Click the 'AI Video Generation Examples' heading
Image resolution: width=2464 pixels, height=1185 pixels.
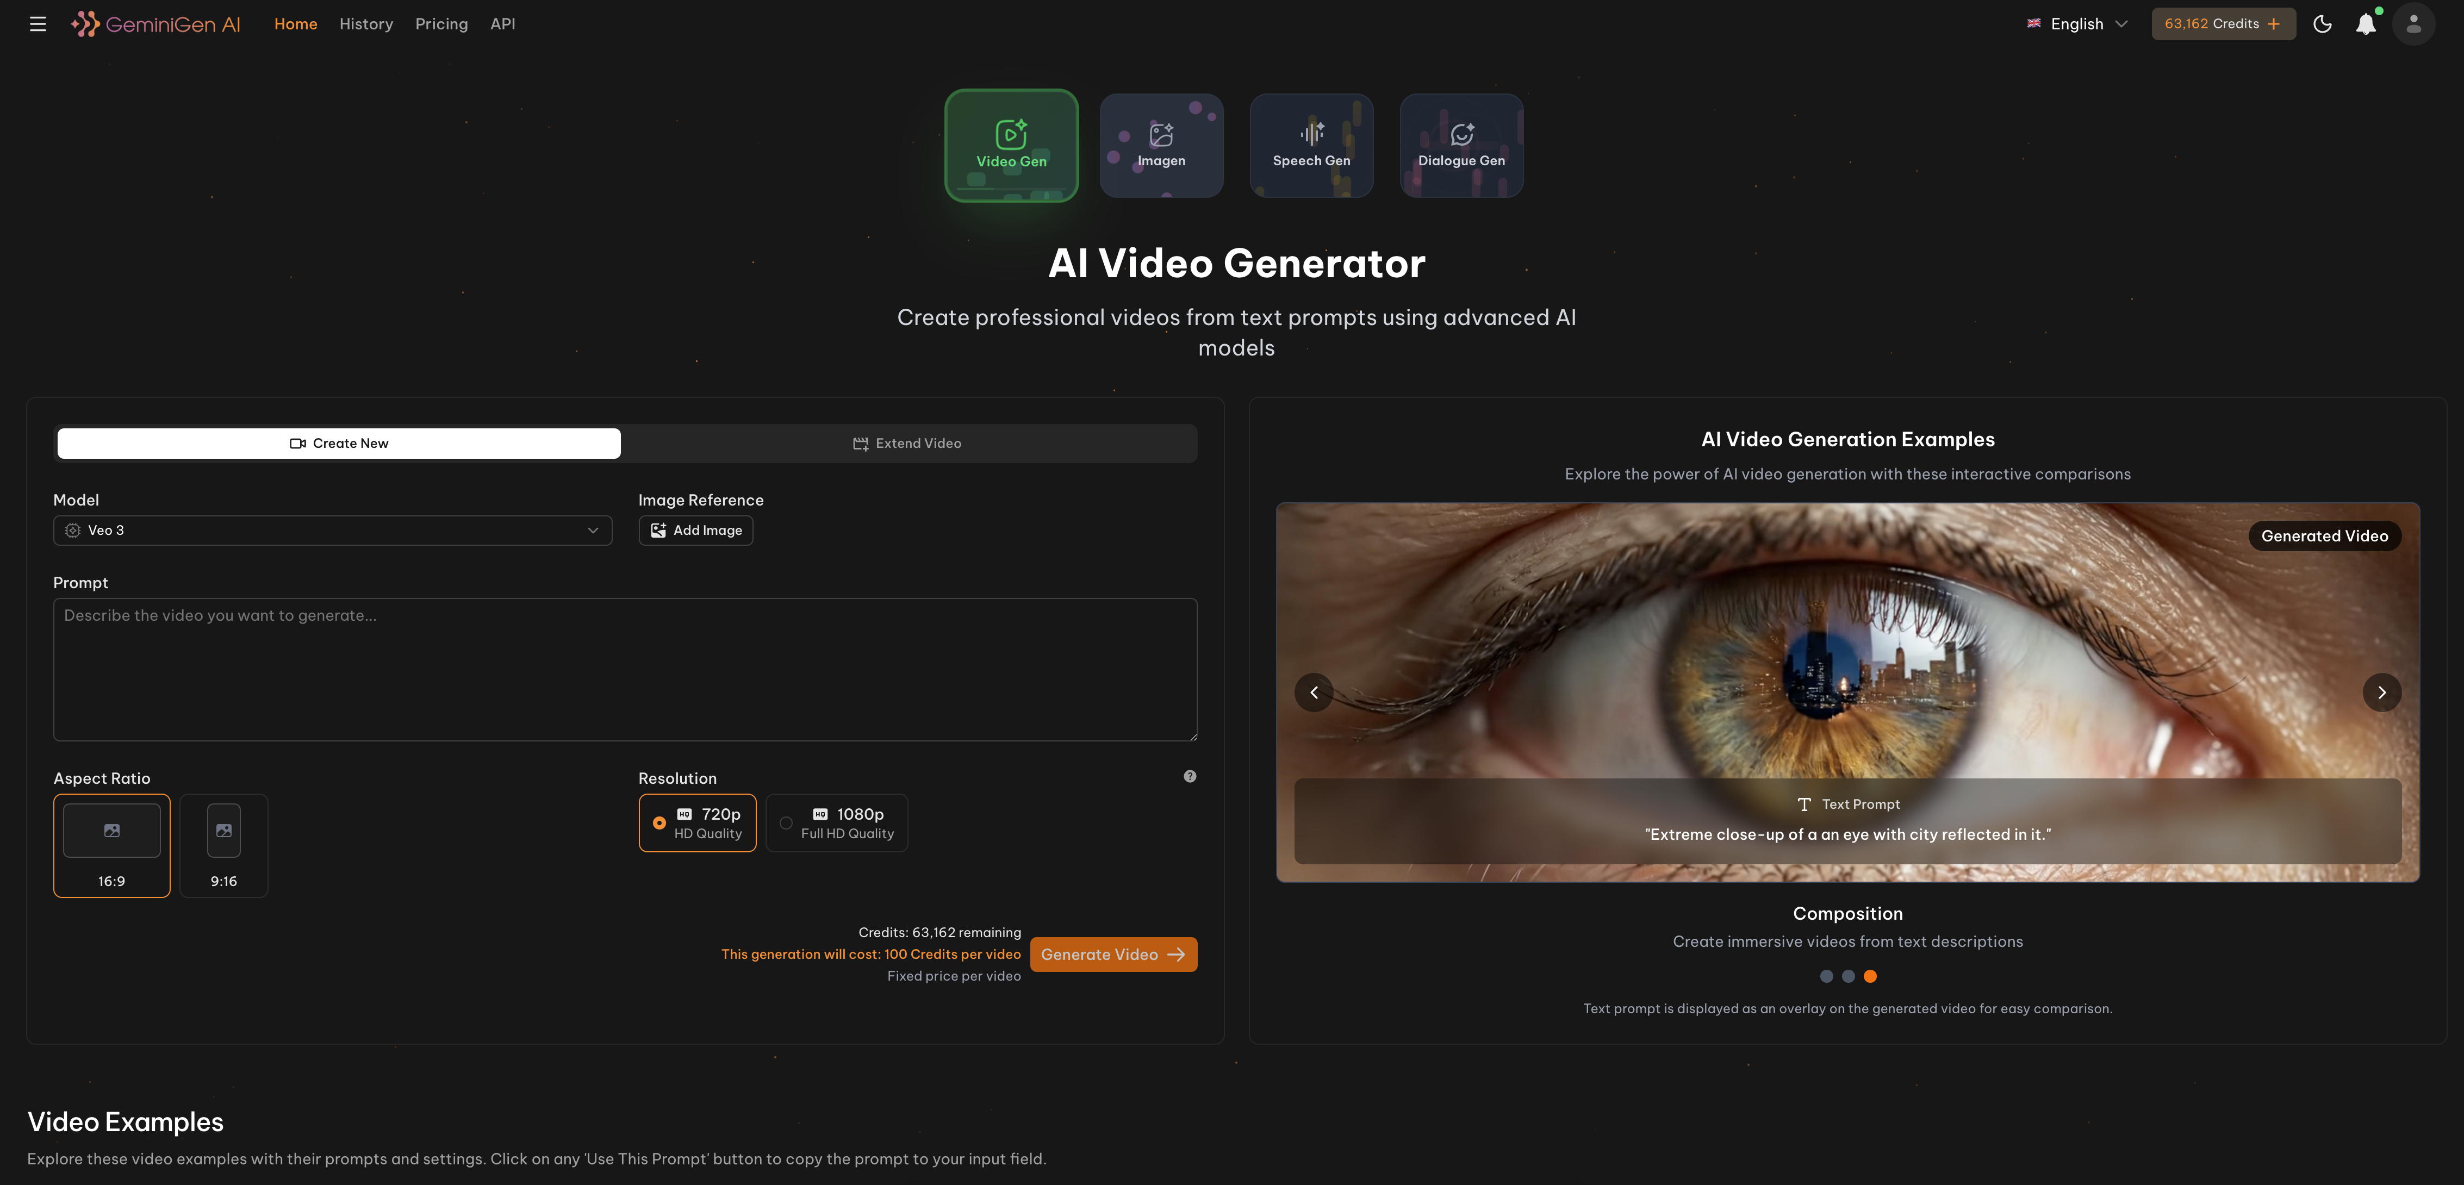1848,439
